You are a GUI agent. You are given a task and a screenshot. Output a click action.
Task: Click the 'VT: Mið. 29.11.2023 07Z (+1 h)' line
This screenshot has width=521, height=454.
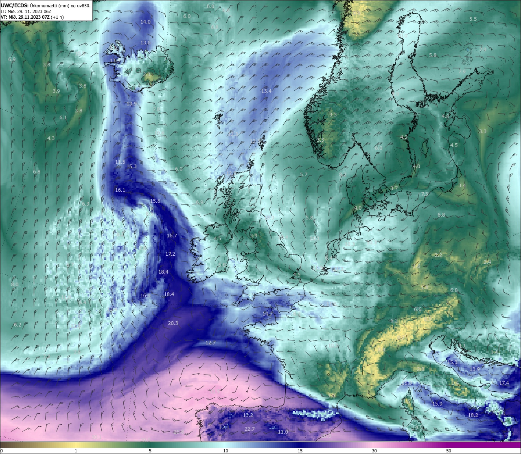[32, 17]
